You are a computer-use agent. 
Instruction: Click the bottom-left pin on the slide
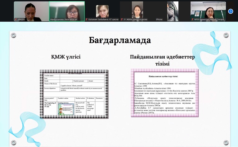point(13,143)
